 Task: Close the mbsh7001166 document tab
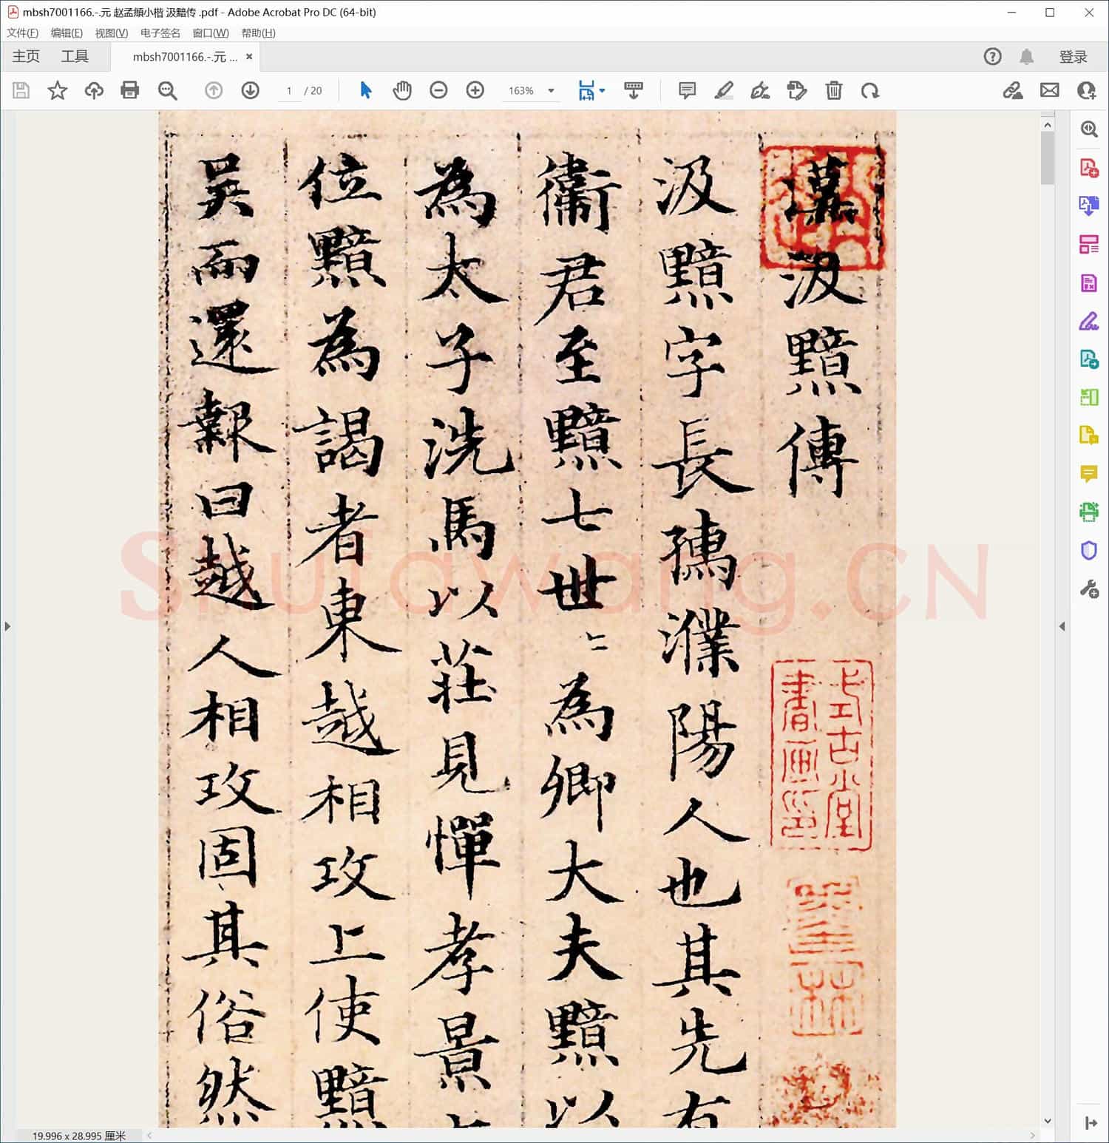pos(249,57)
